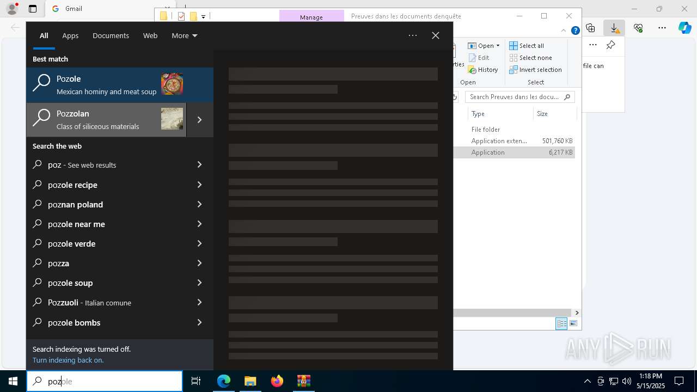Image resolution: width=697 pixels, height=392 pixels.
Task: Switch Explorer to details view icon
Action: 561,324
